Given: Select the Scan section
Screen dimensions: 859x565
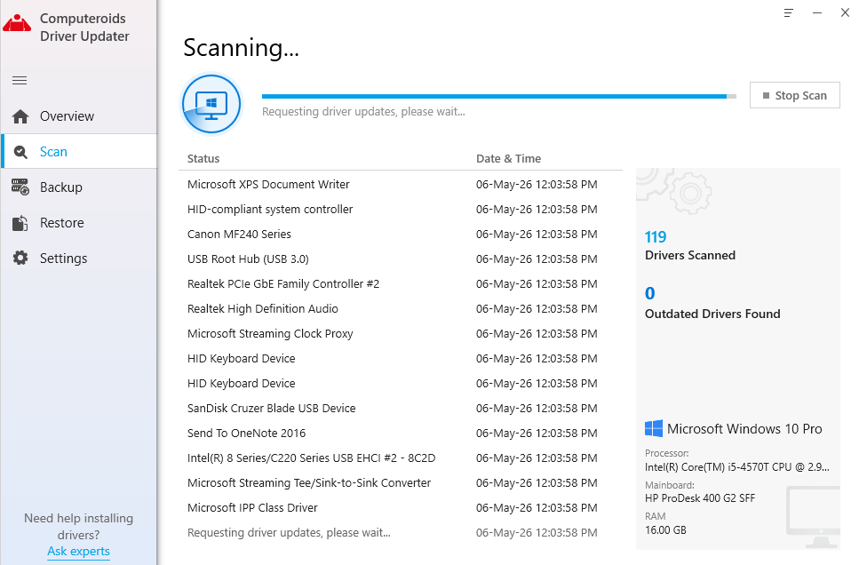Looking at the screenshot, I should coord(79,152).
